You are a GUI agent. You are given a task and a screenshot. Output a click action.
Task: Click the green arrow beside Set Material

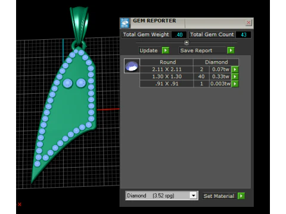click(x=241, y=196)
